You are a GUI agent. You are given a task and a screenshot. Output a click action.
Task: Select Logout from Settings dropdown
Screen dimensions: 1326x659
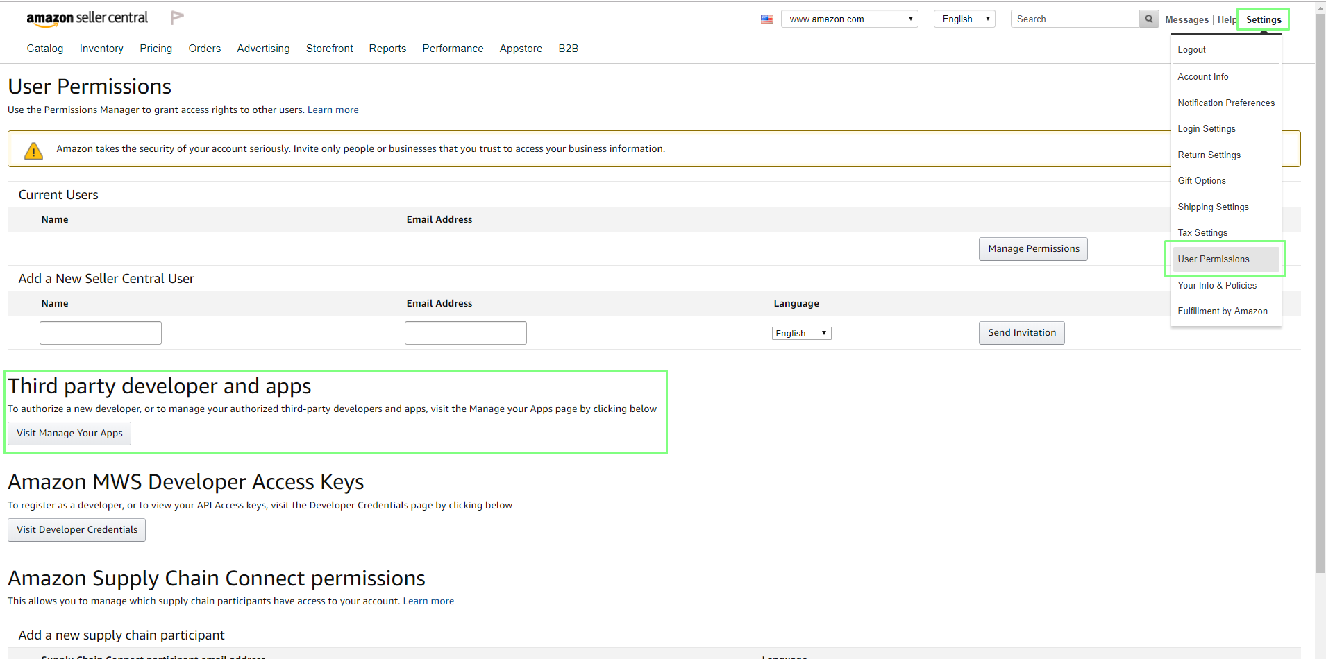coord(1191,50)
